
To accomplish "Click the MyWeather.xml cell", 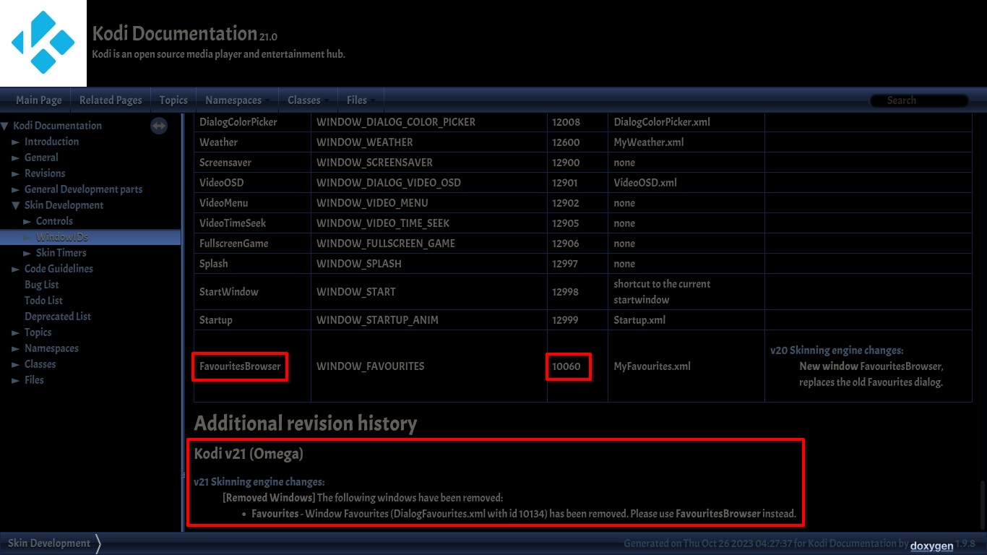I will pos(686,142).
